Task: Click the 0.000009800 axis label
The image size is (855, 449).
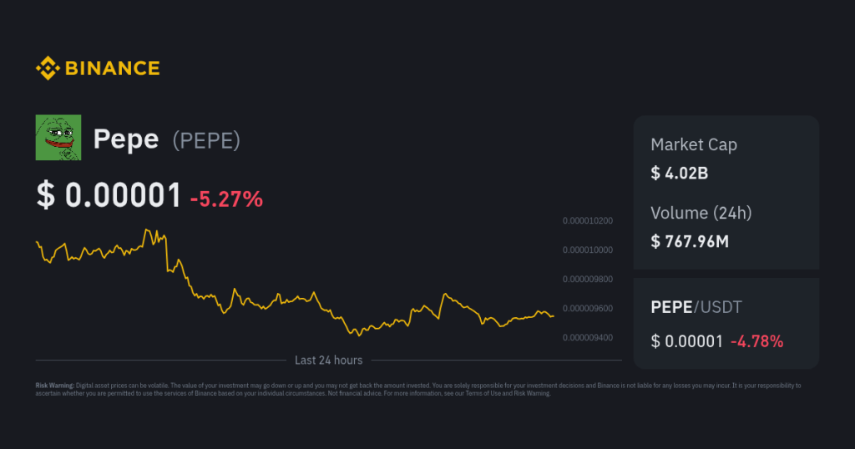Action: (588, 279)
